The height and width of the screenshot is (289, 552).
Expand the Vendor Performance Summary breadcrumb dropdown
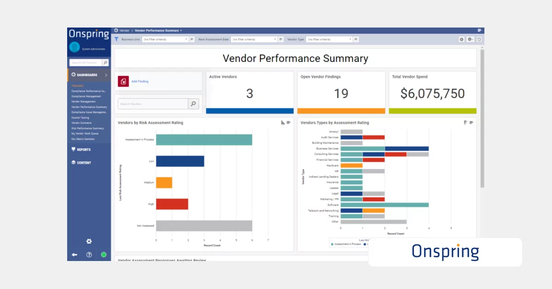point(181,31)
